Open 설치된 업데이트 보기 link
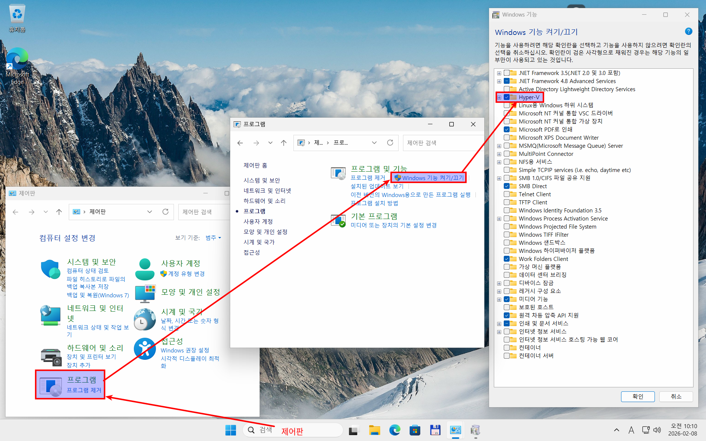Screen dimensions: 706x441 pos(377,186)
